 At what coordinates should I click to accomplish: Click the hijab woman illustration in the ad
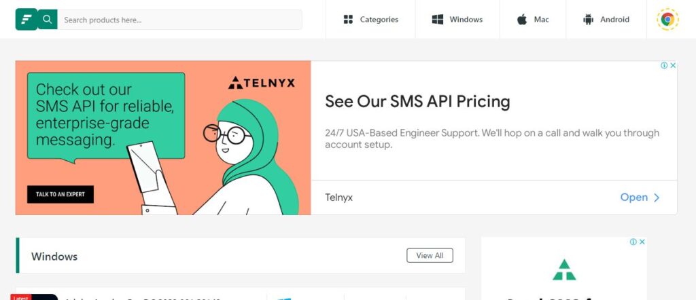[x=251, y=156]
